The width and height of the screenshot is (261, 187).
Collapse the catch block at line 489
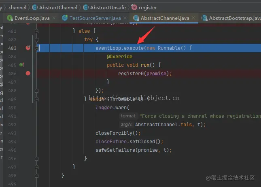36,99
